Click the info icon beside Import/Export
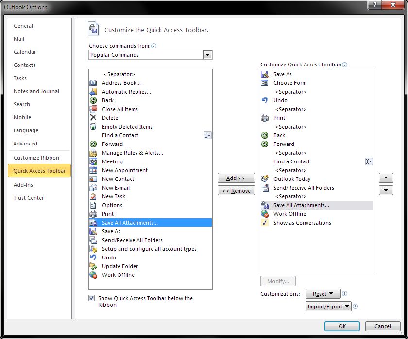408x339 pixels. click(x=355, y=307)
